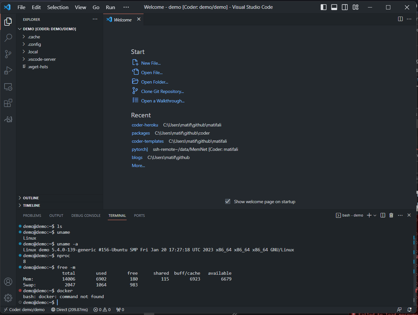Click the New File... link
Viewport: 418px width, 315px height.
pos(151,63)
